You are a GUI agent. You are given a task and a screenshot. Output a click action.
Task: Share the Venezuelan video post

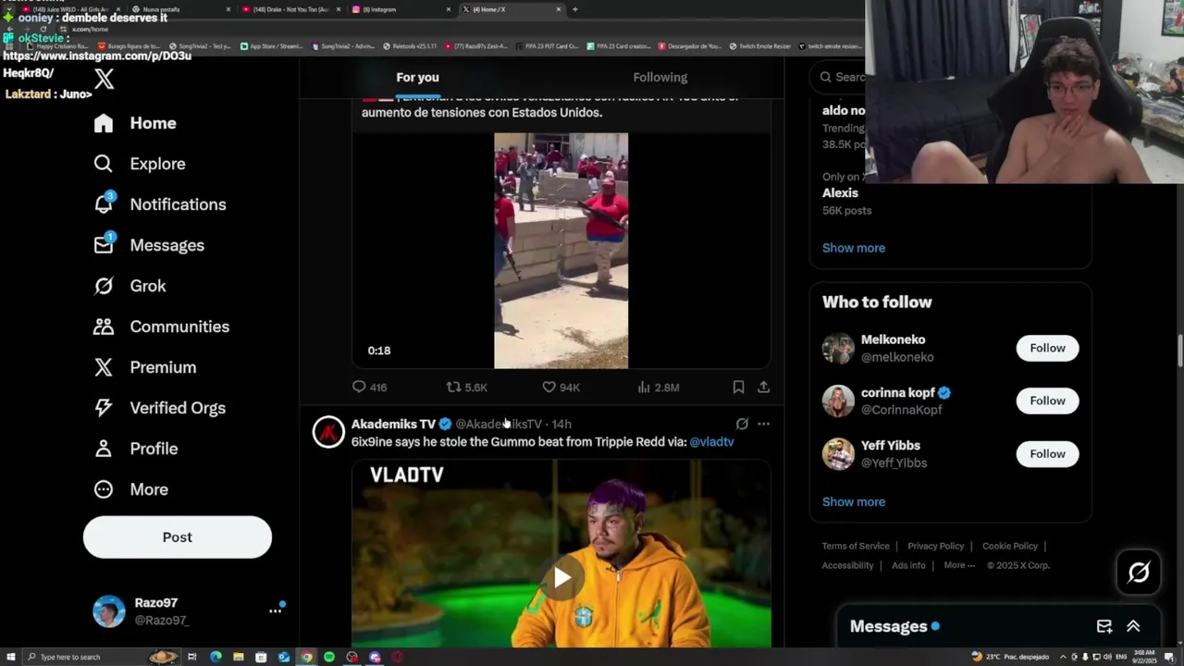click(763, 388)
